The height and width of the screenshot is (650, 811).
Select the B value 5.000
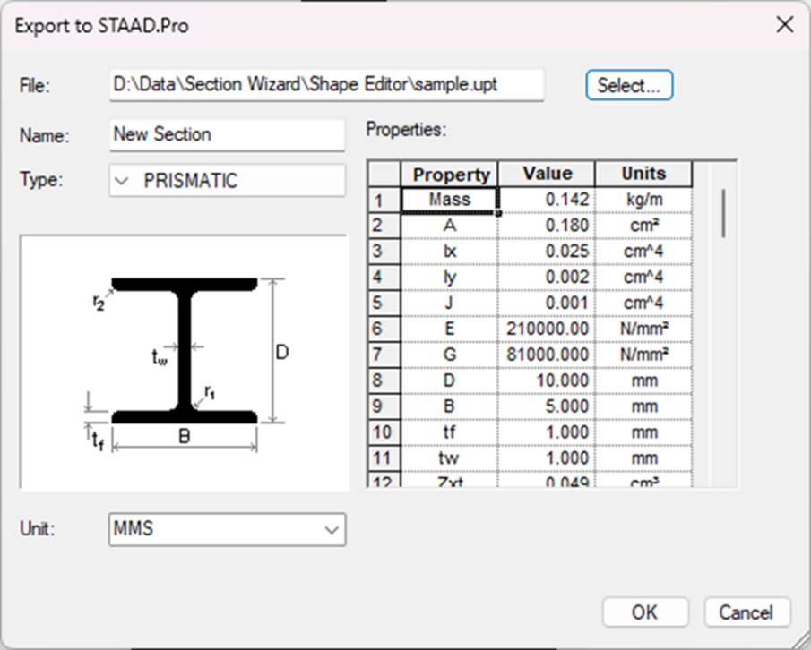[547, 406]
